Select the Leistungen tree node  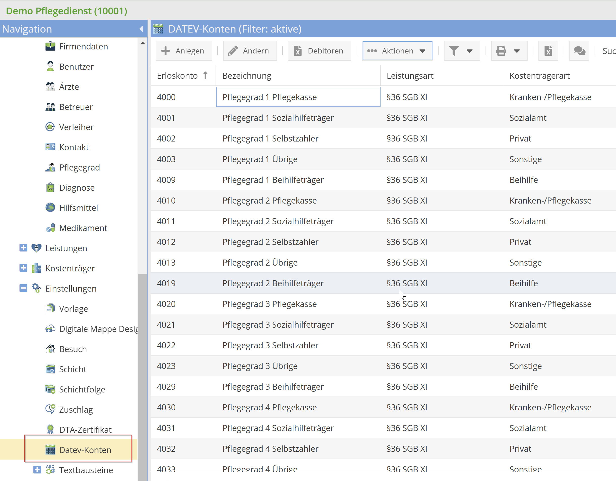[x=66, y=248]
